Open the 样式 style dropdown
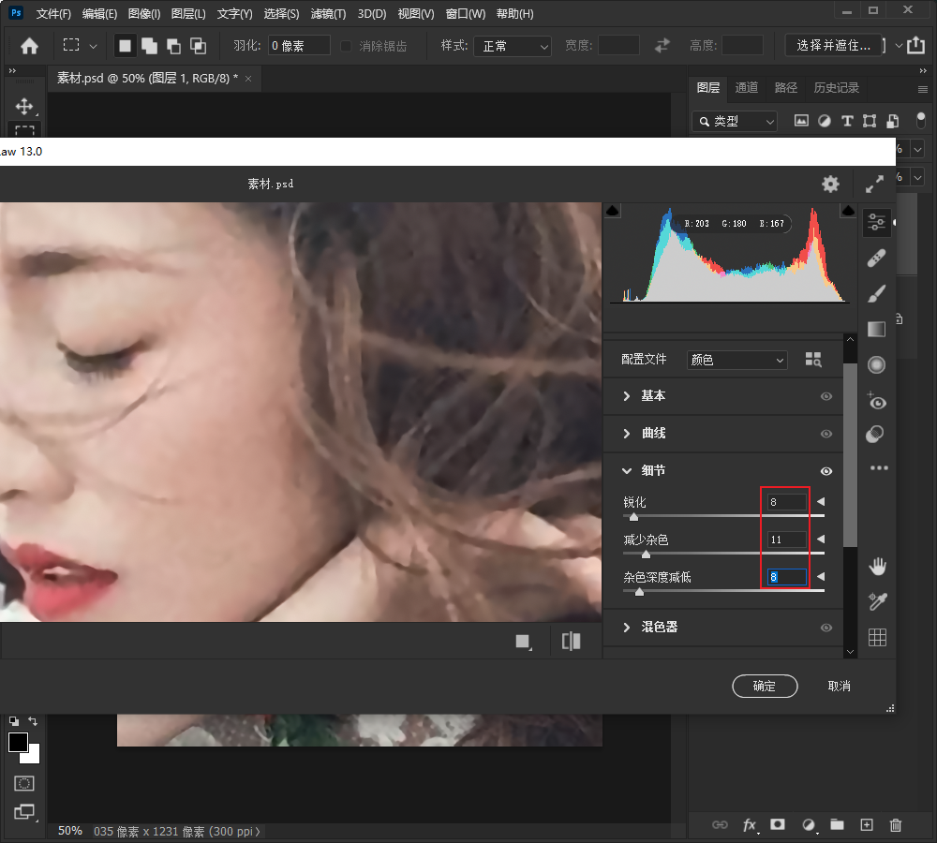Viewport: 937px width, 843px height. [x=513, y=46]
